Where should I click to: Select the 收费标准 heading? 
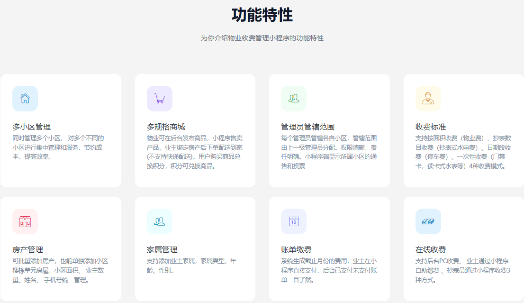431,127
